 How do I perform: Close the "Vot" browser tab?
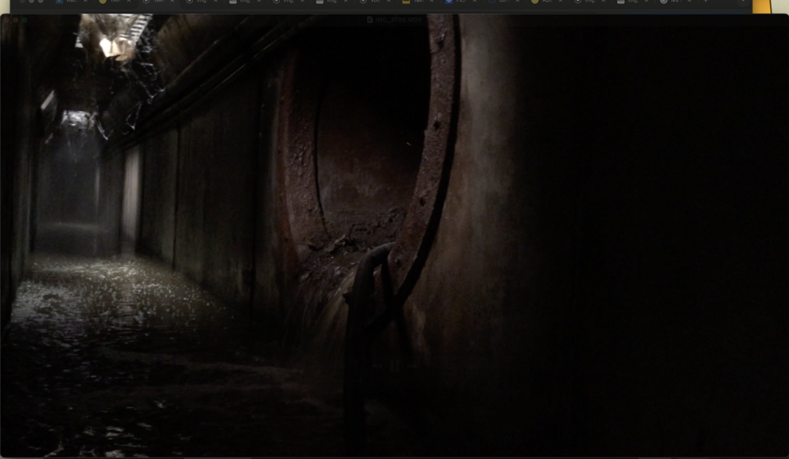coord(389,2)
